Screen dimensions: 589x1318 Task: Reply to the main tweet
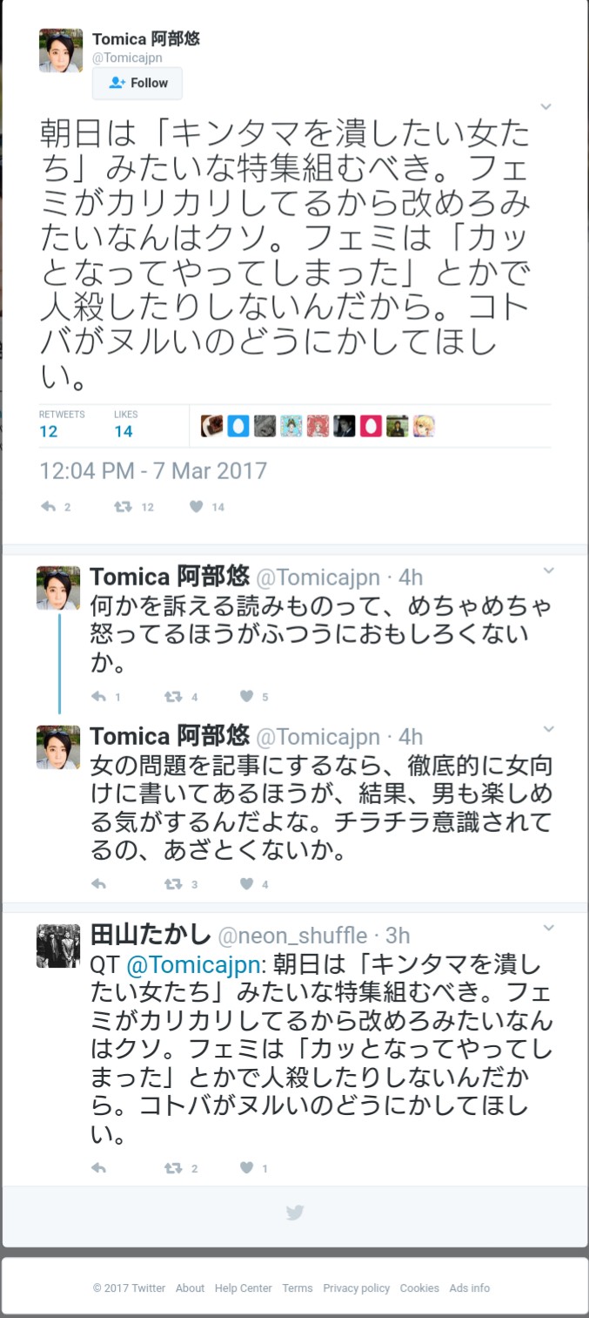(48, 507)
